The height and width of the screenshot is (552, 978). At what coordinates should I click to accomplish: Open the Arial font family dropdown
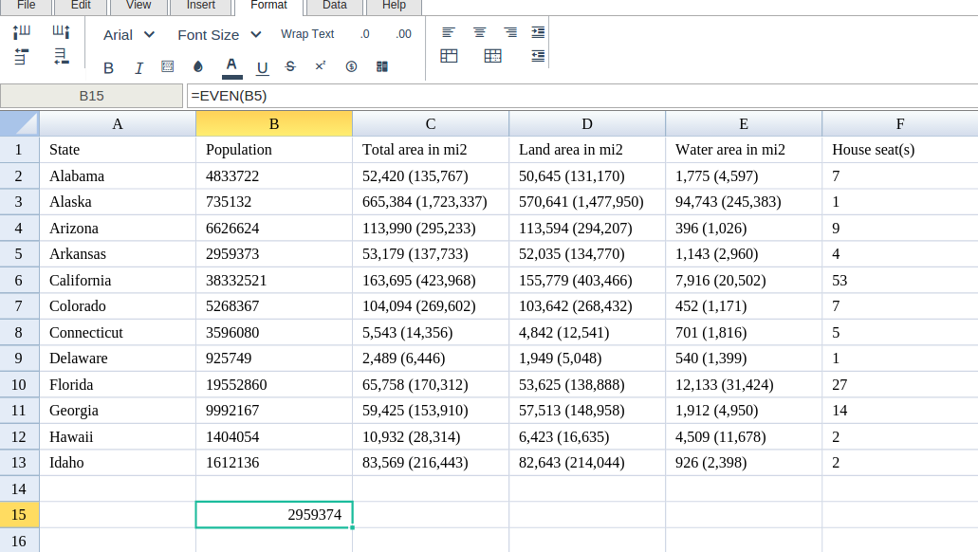pos(129,34)
